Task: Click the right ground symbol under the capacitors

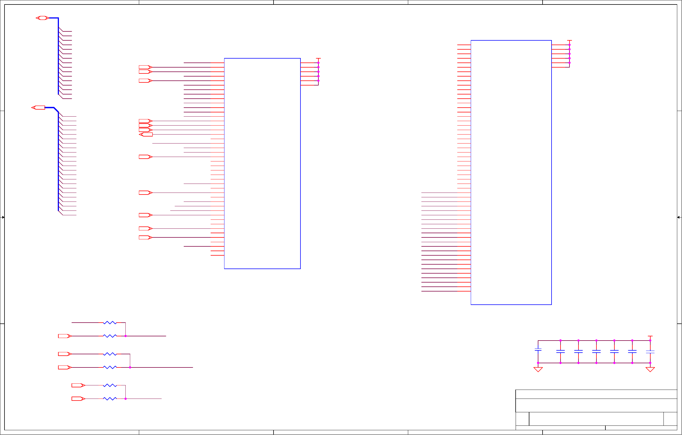Action: [650, 370]
